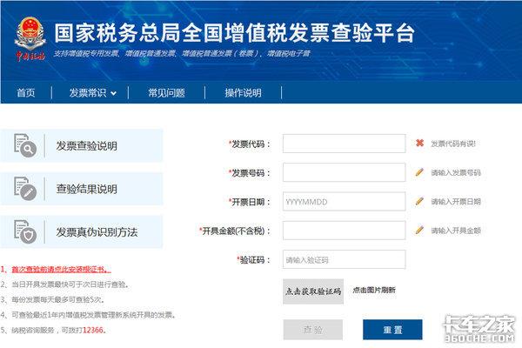
Task: Click pencil icon beside 请输入开票日期
Action: 419,201
